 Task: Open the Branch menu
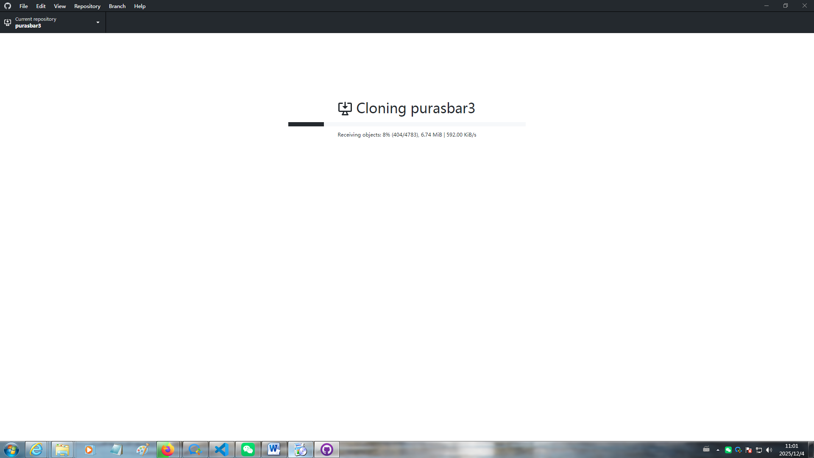pos(117,6)
